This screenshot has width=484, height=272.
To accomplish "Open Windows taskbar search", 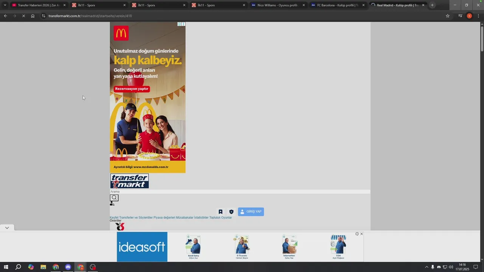I will click(x=18, y=267).
